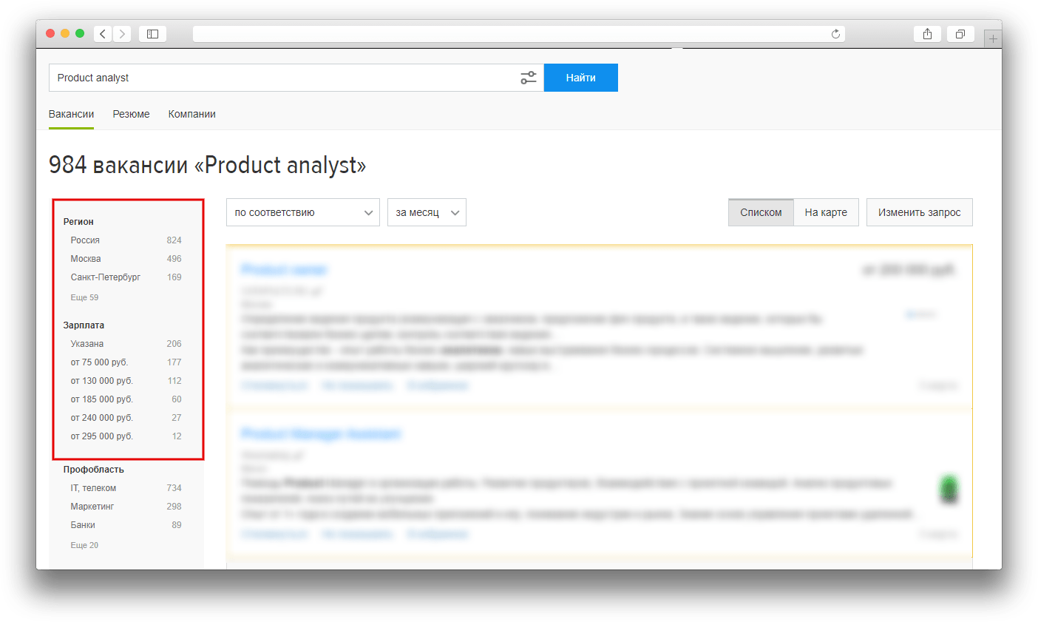Open a new tab with plus icon

pos(993,38)
